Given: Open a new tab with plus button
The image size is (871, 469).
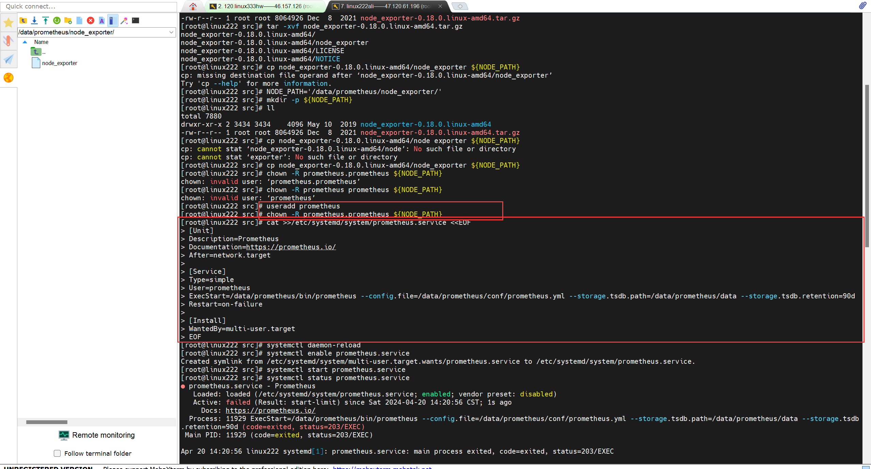Looking at the screenshot, I should [x=460, y=6].
